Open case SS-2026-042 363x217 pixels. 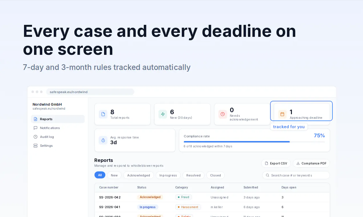pyautogui.click(x=110, y=197)
